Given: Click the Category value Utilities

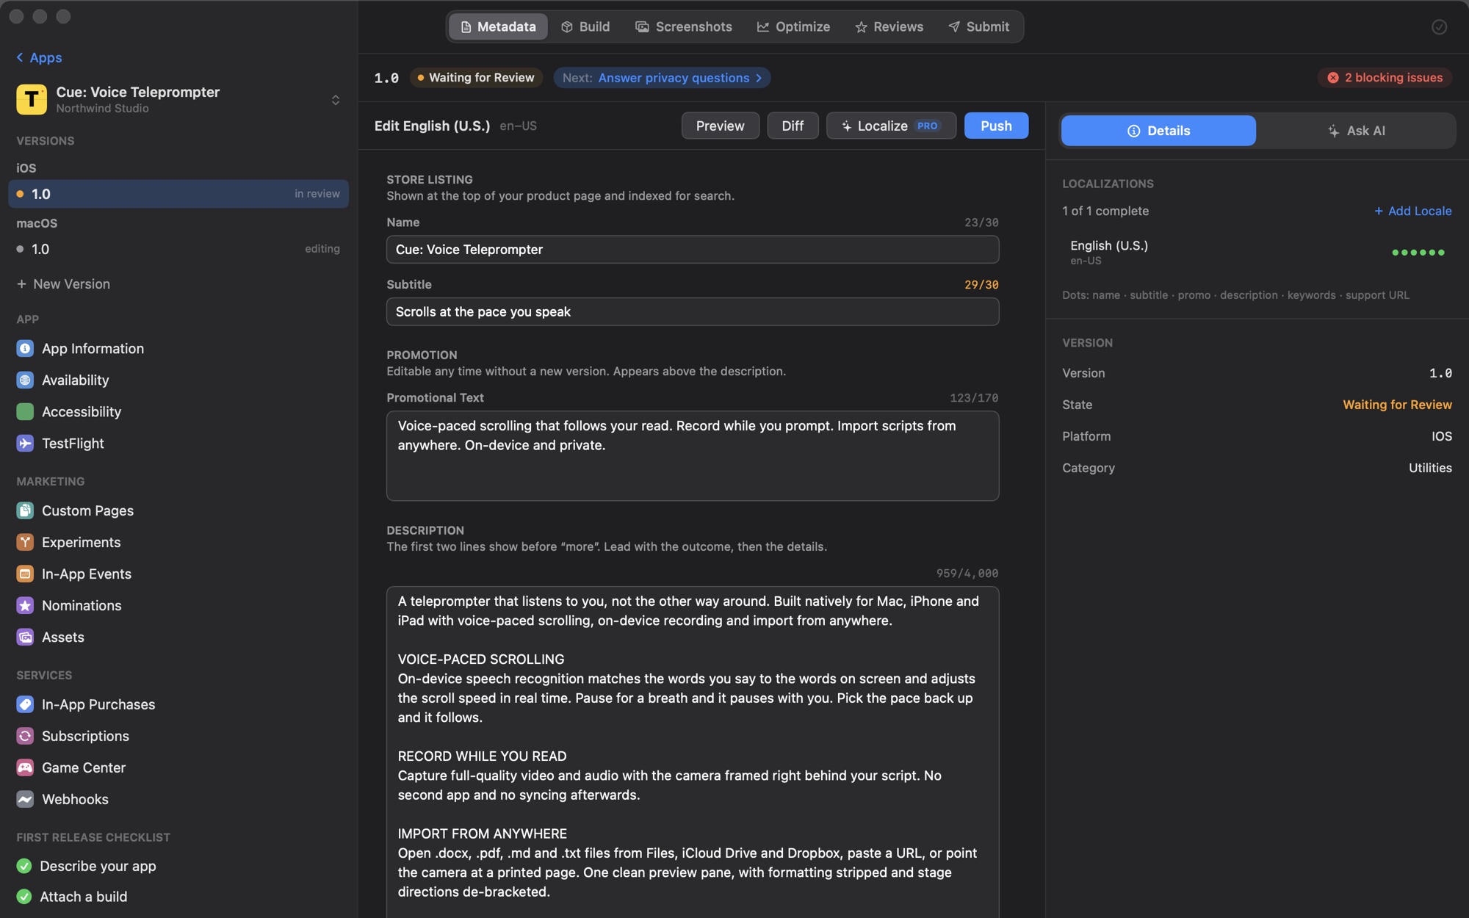Looking at the screenshot, I should 1430,468.
